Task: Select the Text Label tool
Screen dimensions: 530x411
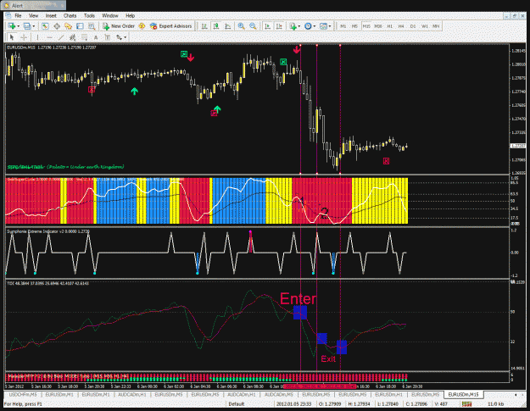Action: coord(108,37)
